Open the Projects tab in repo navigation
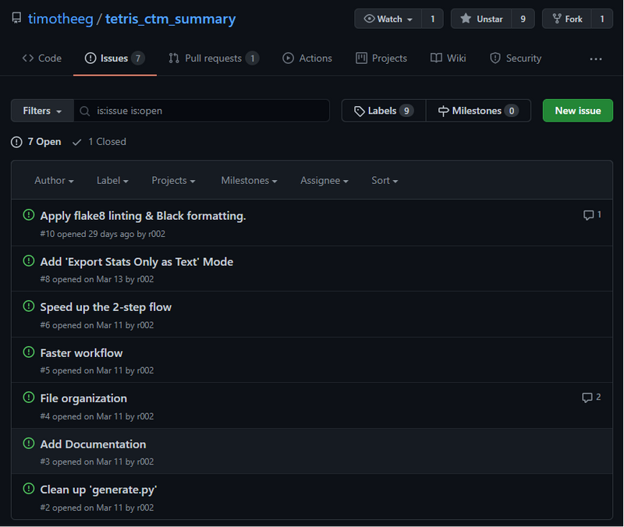 (381, 58)
